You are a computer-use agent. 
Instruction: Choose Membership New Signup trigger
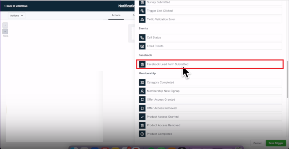coord(210,91)
